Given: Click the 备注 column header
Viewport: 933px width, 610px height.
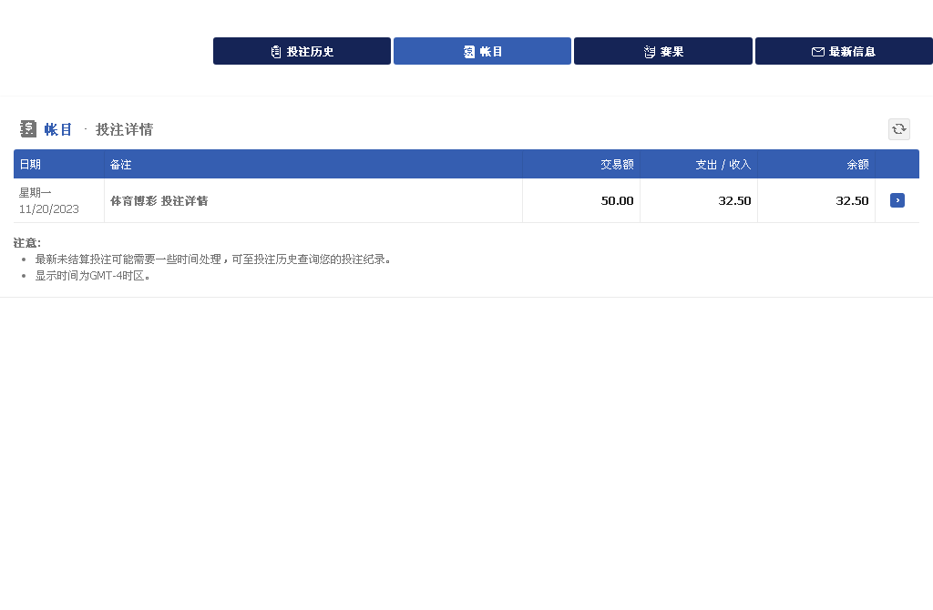Looking at the screenshot, I should tap(121, 165).
